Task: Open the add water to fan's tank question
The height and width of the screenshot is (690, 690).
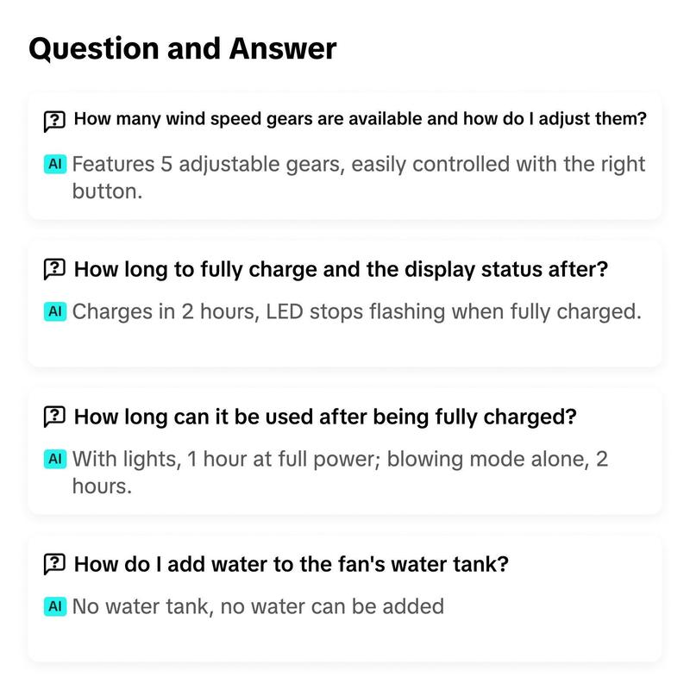Action: 291,564
